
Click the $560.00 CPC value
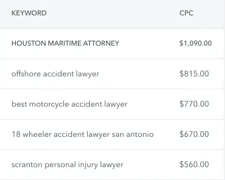coord(194,165)
